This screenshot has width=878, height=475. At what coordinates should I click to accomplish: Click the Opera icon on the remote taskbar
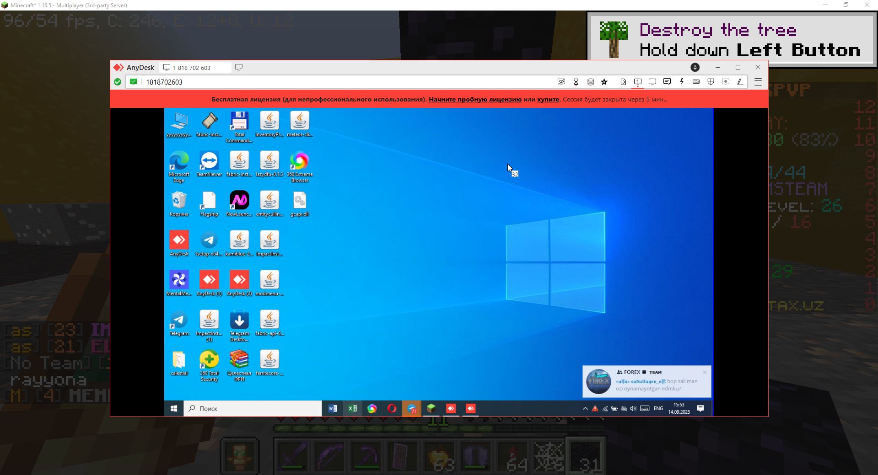coord(392,409)
